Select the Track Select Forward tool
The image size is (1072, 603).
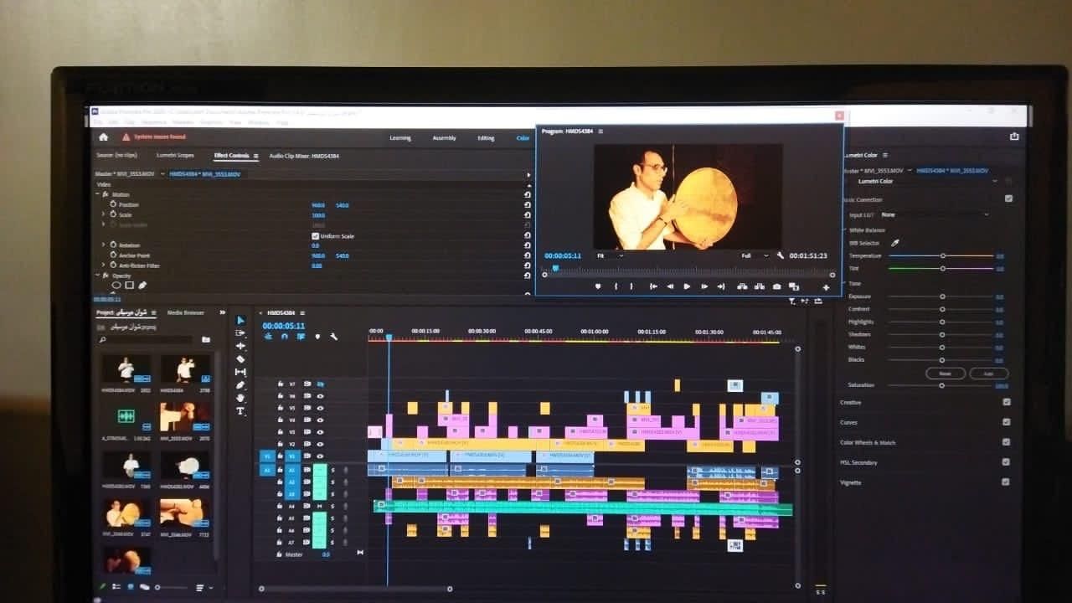pos(240,332)
